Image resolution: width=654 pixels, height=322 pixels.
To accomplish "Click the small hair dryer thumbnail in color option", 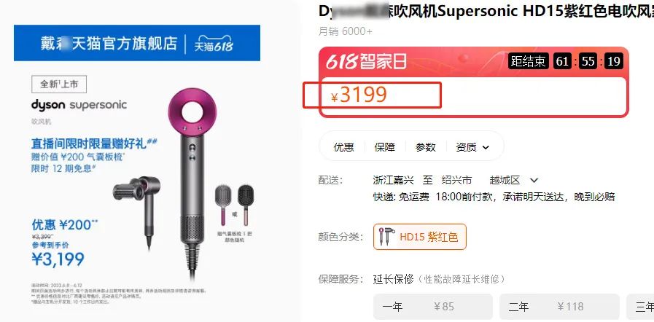I will [x=386, y=237].
